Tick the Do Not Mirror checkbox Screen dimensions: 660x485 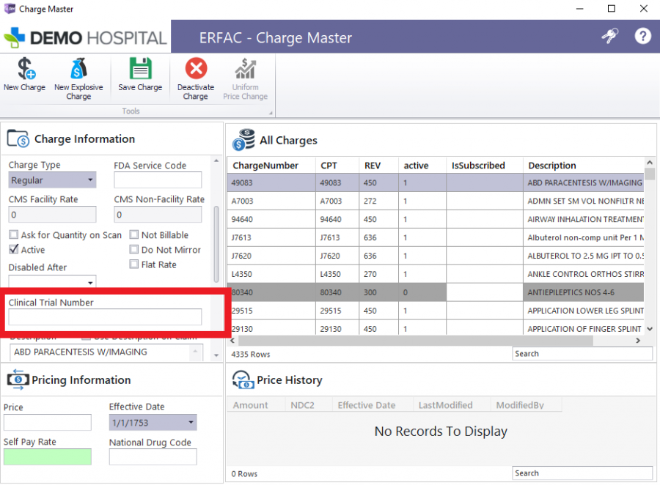click(134, 249)
